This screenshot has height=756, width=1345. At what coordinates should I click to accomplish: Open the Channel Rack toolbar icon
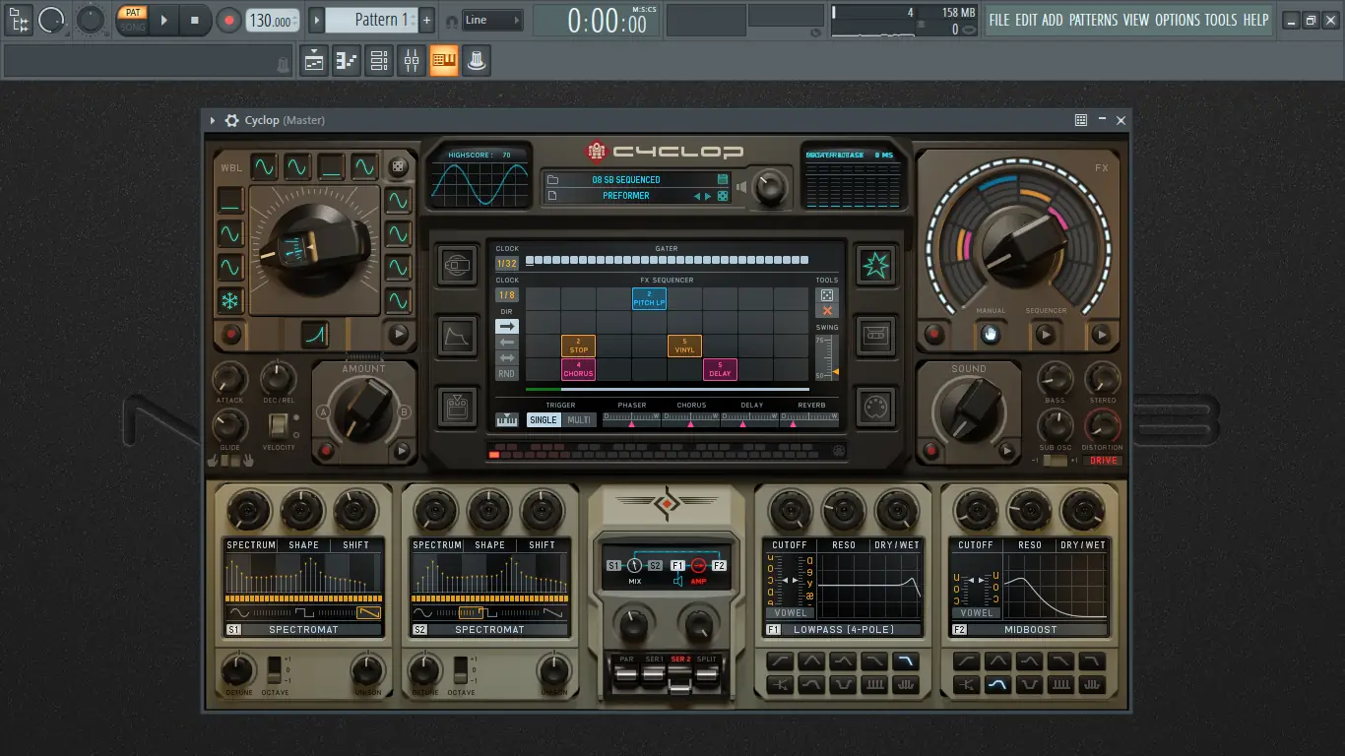pos(379,61)
